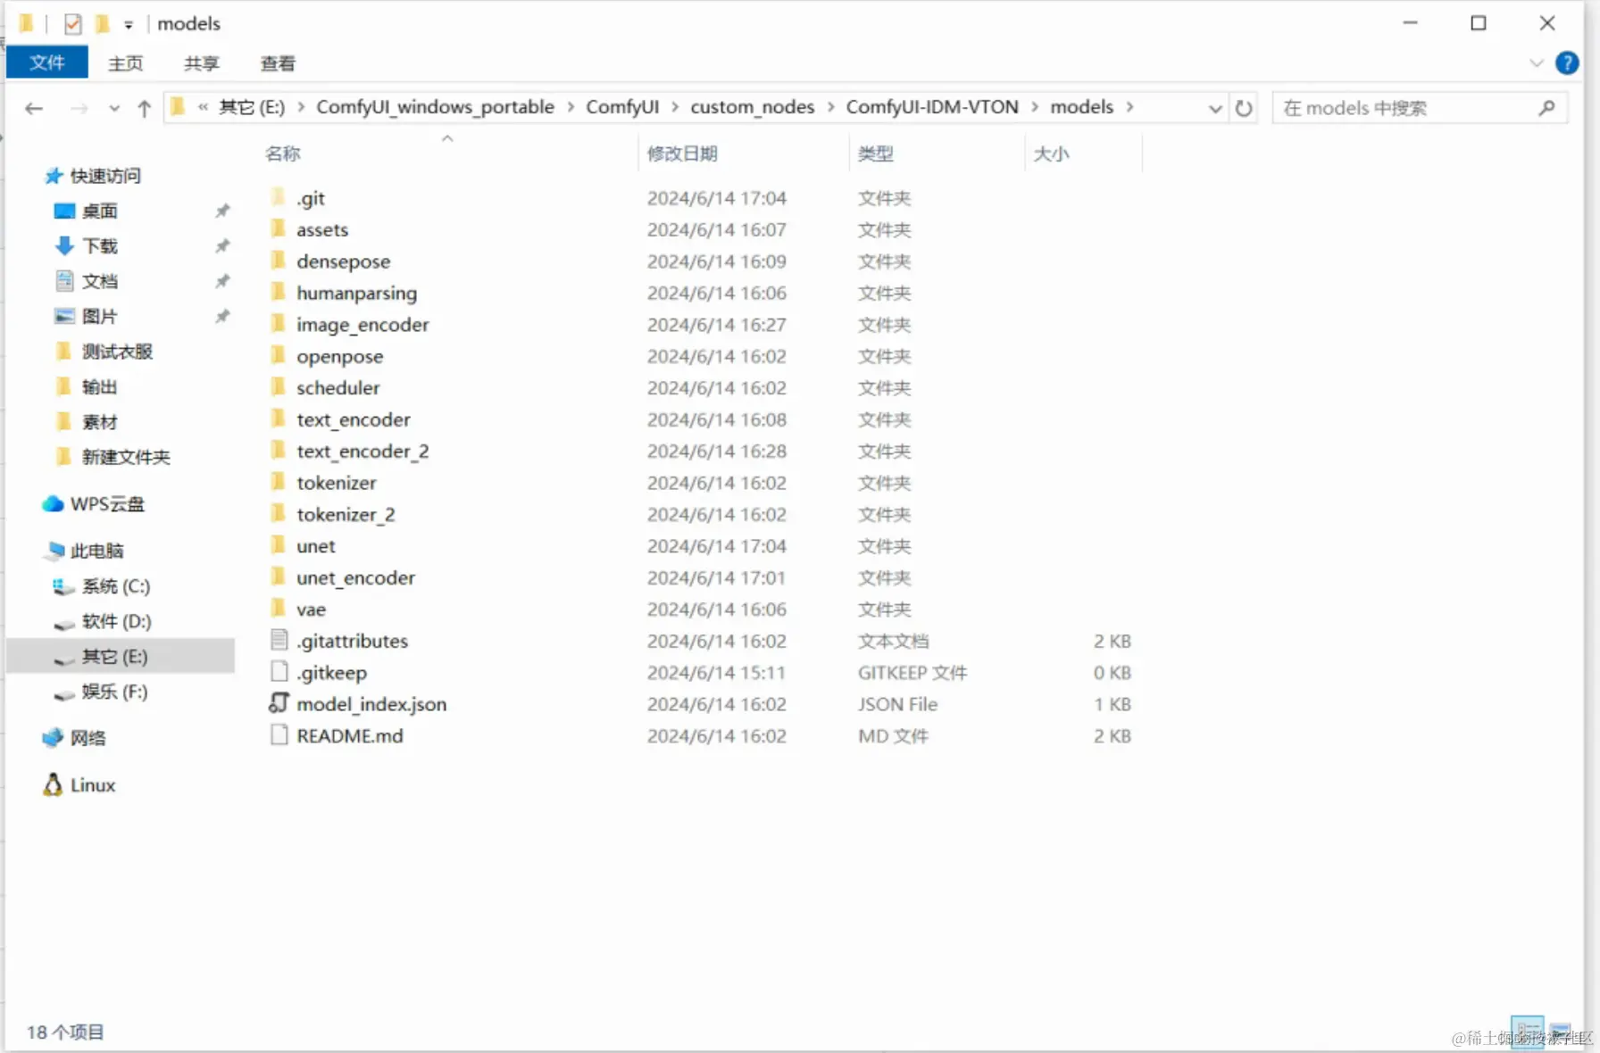Select the tokenizer_2 folder name
The height and width of the screenshot is (1053, 1600).
point(346,515)
